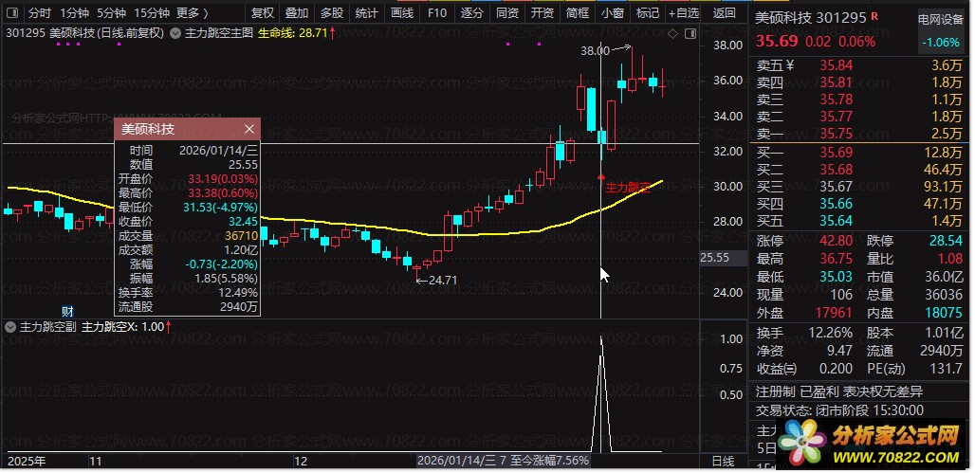Screen dimensions: 975x473
Task: Click the R margin trading badge
Action: (874, 17)
